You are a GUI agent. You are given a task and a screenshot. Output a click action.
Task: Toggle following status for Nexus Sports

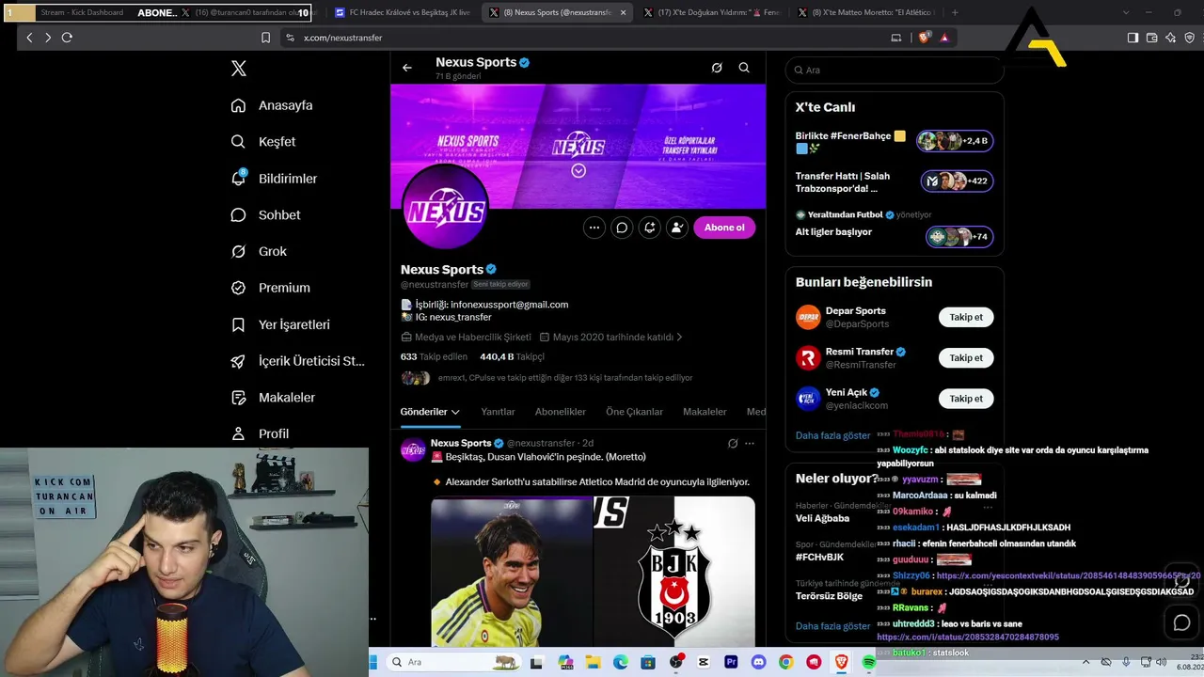pyautogui.click(x=676, y=228)
